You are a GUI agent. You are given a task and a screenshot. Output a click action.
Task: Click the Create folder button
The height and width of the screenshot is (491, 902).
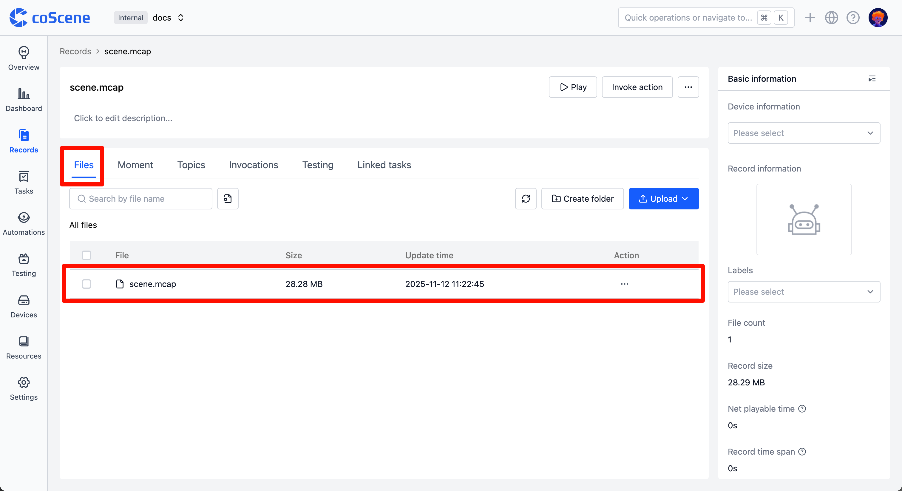582,199
